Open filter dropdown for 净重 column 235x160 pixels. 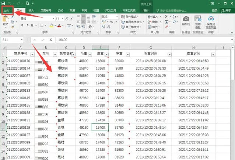[x=128, y=55]
